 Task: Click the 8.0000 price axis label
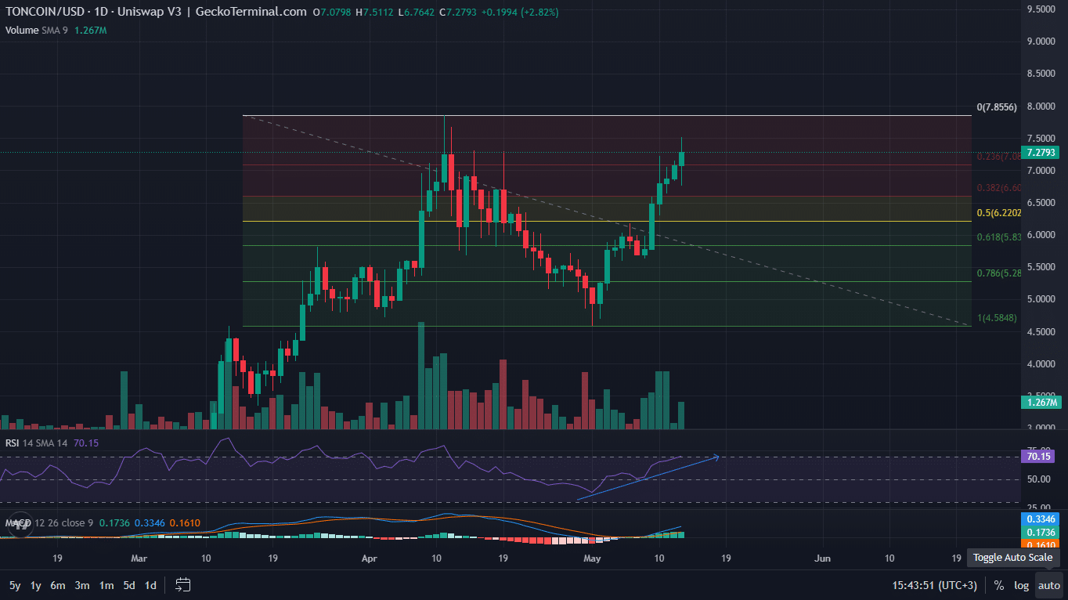[x=1041, y=107]
